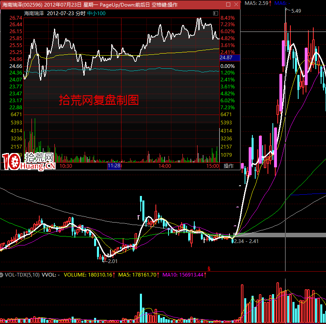
Task: Click the 25.85 price axis label
Action: (x=16, y=38)
